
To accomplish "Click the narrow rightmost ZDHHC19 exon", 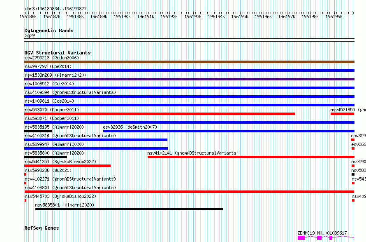I will [331, 238].
